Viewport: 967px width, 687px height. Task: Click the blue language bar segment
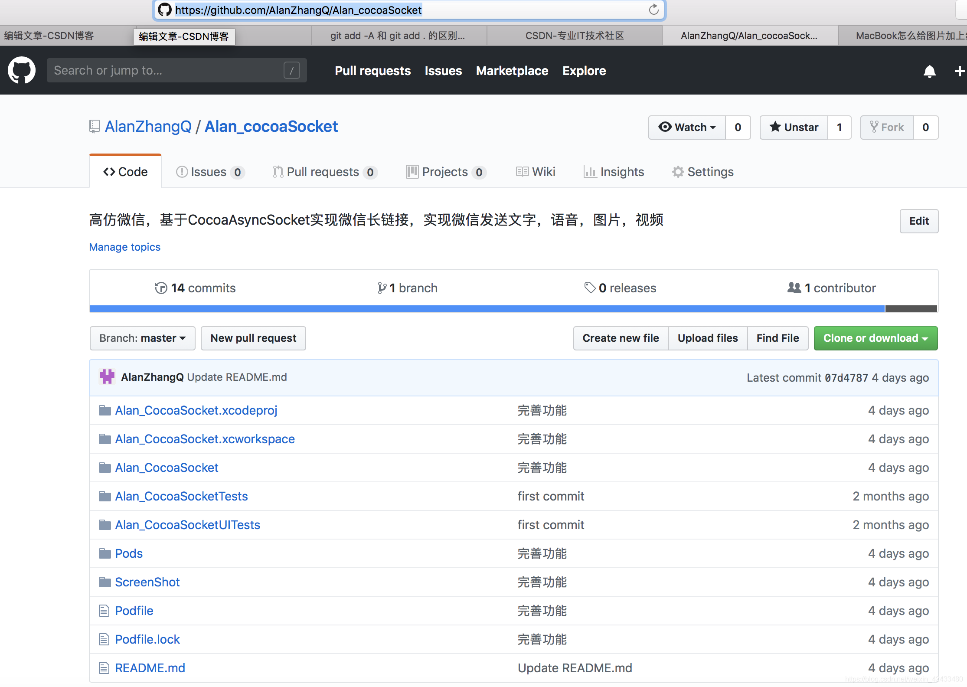pyautogui.click(x=487, y=309)
